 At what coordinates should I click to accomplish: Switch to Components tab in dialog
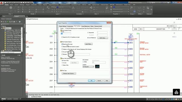[70, 26]
